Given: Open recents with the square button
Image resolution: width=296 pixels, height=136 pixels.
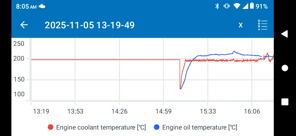Looking at the screenshot, I should [x=285, y=102].
